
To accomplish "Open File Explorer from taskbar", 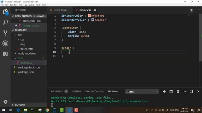I will click(x=25, y=110).
